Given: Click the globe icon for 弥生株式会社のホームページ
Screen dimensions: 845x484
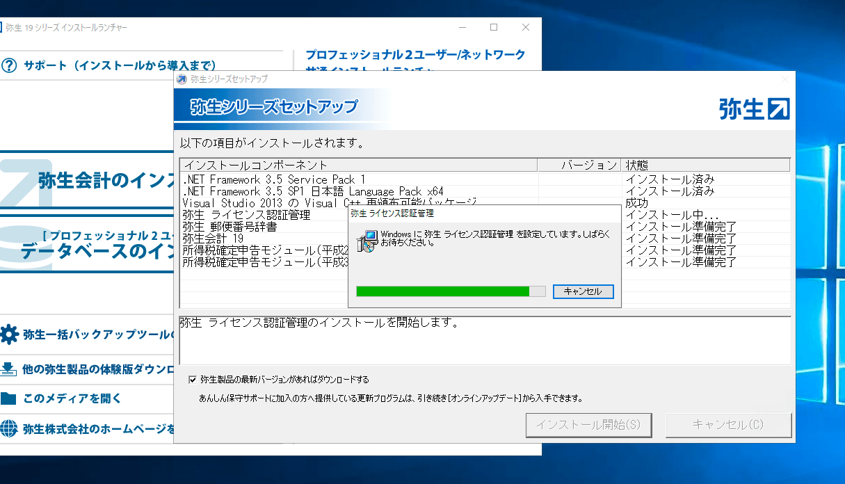Looking at the screenshot, I should pos(9,428).
